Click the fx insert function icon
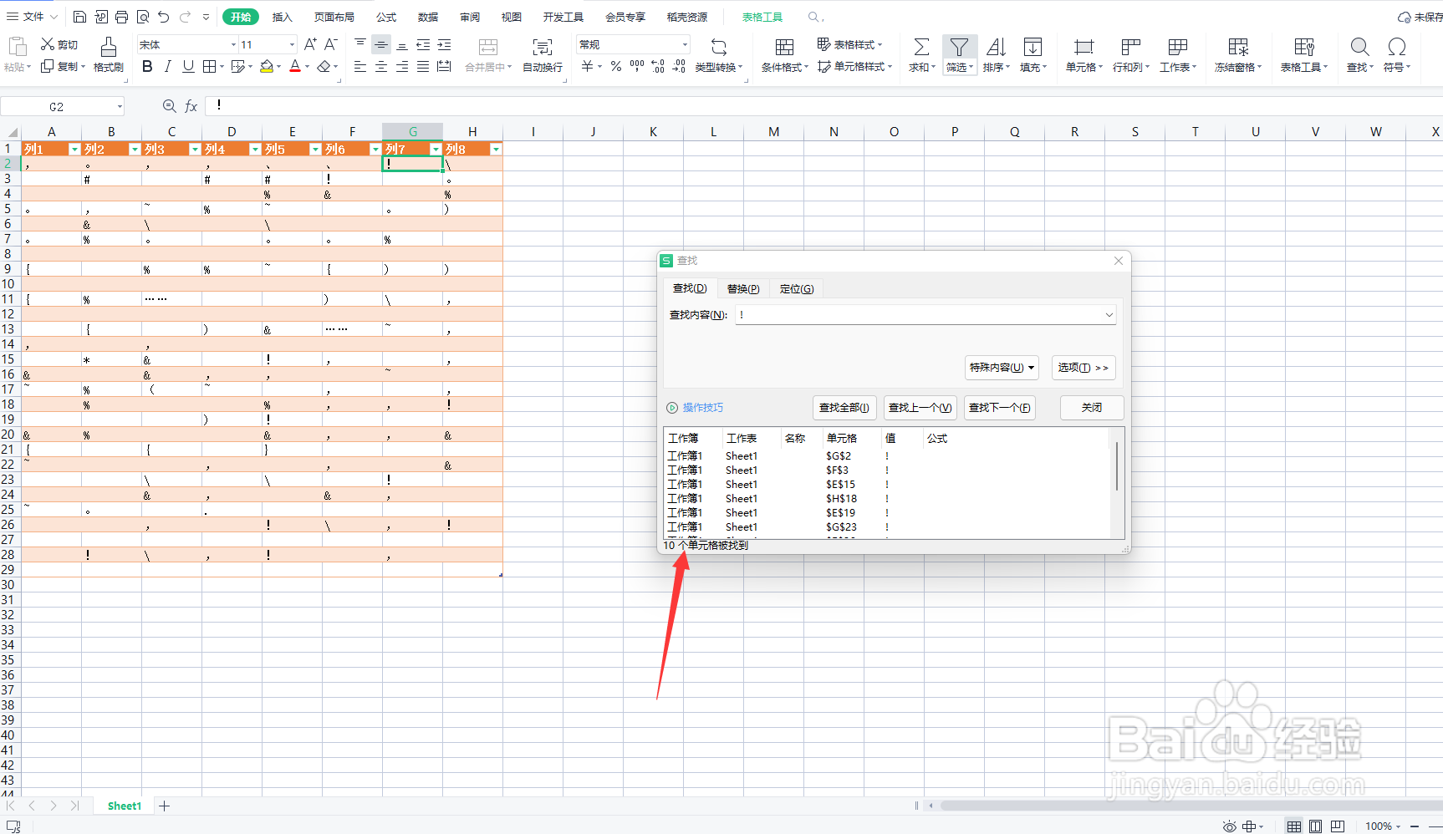Screen dimensions: 1443x834 191,106
